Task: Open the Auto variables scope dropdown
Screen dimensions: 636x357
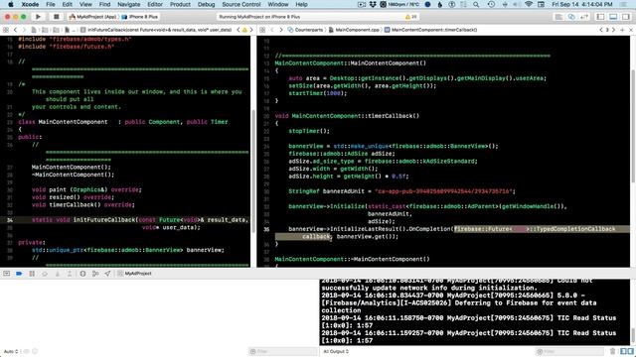Action: pos(11,351)
